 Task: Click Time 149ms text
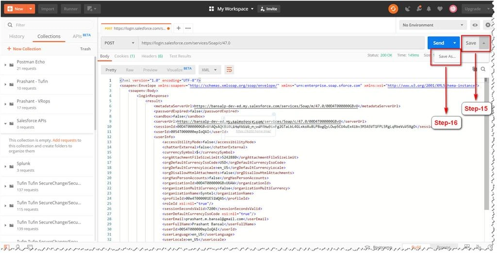click(x=408, y=55)
